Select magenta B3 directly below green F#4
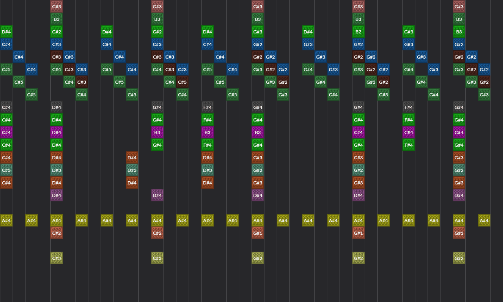 tap(207, 133)
